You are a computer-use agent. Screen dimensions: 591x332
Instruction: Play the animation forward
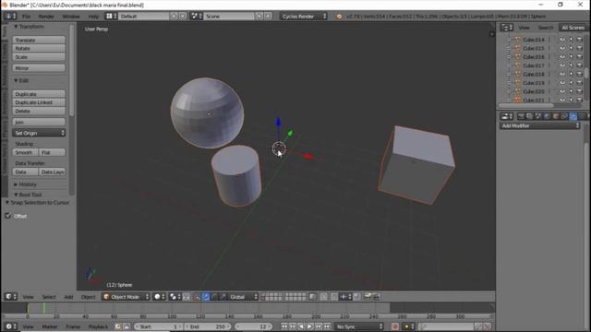coord(310,326)
